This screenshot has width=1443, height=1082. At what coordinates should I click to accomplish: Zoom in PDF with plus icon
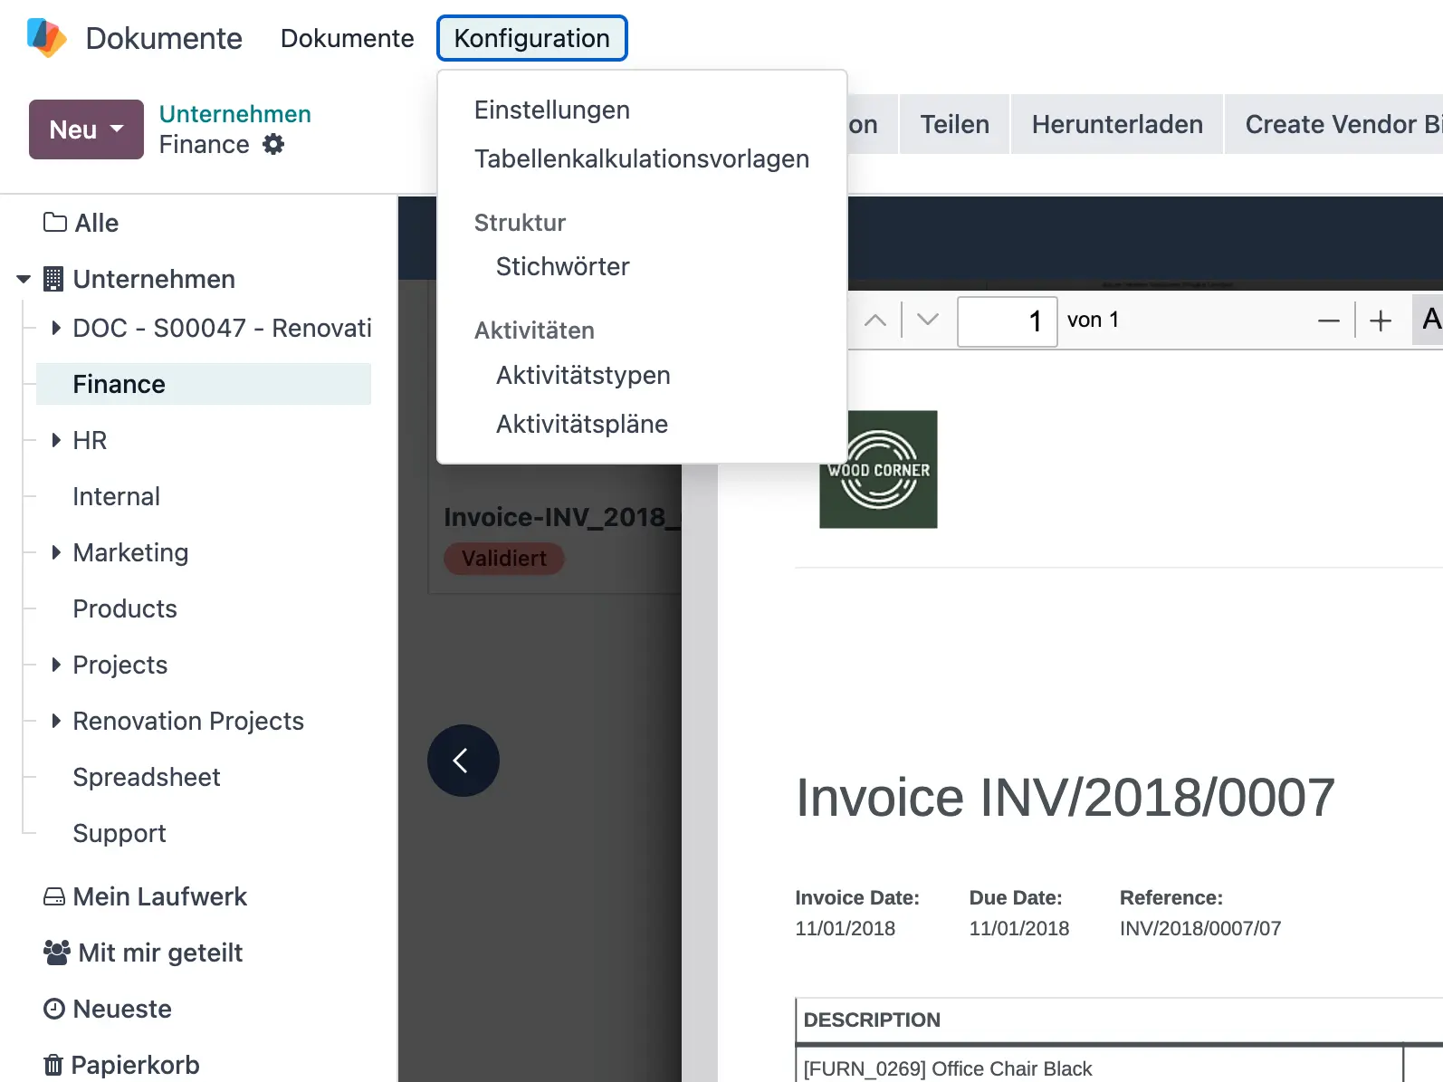pos(1381,321)
